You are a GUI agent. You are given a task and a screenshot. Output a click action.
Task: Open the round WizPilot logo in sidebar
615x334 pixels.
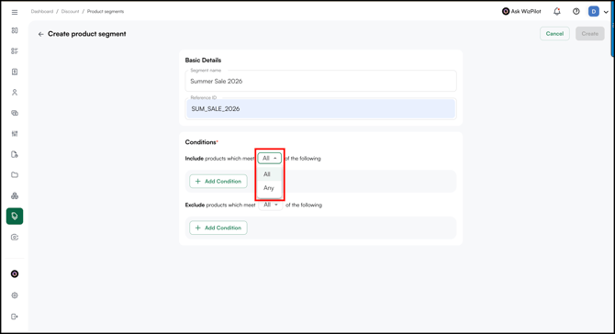(15, 274)
